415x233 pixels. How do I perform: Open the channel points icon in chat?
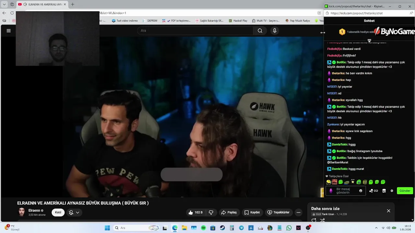(x=373, y=191)
